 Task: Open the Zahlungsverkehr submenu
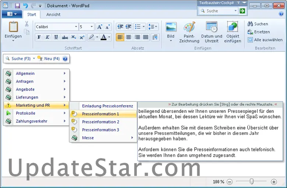[x=36, y=121]
